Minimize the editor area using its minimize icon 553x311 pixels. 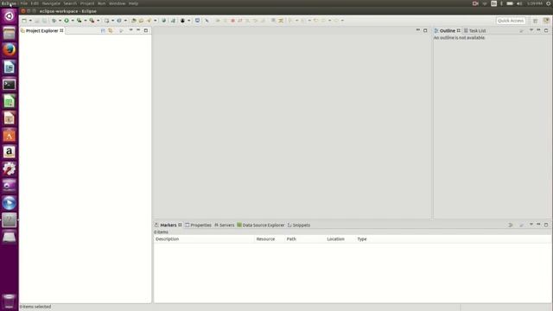[x=418, y=30]
